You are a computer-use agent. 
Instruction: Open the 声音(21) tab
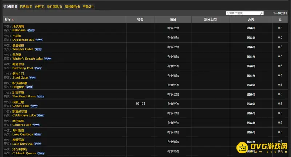click(x=88, y=7)
